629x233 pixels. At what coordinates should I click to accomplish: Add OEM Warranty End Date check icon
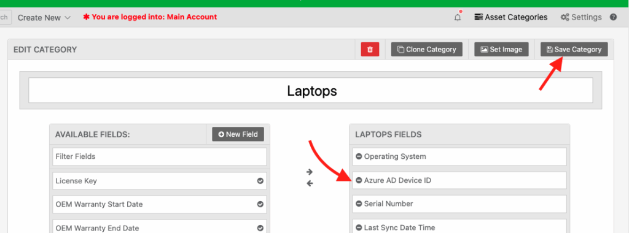(260, 228)
